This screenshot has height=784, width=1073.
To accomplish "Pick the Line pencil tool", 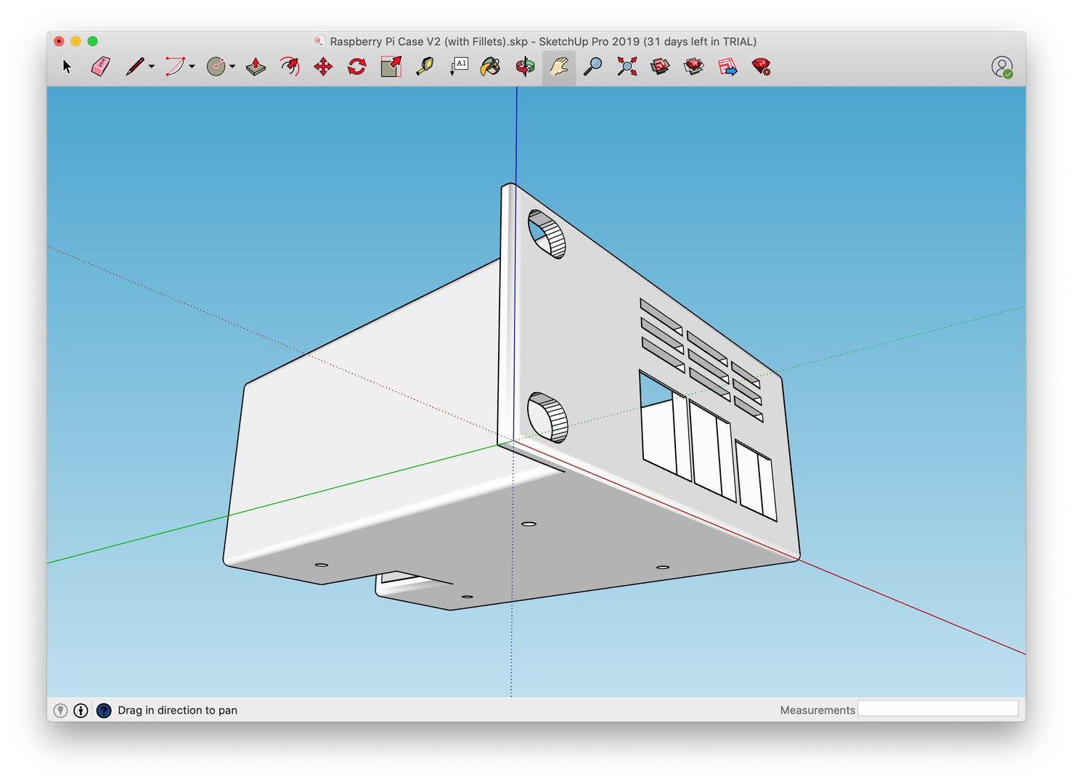I will pos(135,67).
